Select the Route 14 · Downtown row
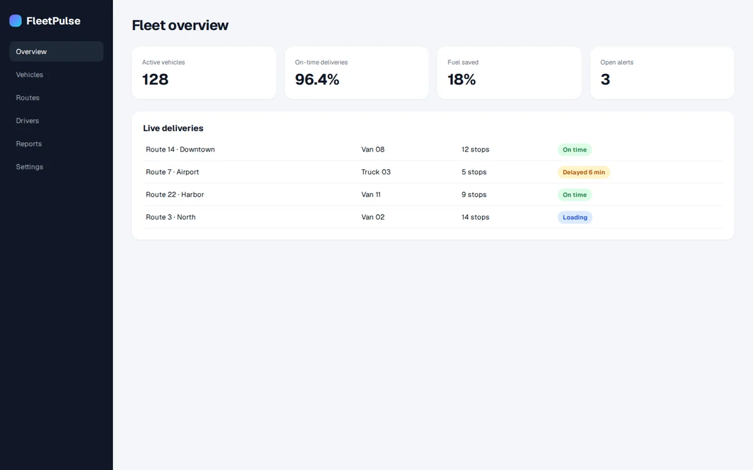753x470 pixels. coord(433,150)
